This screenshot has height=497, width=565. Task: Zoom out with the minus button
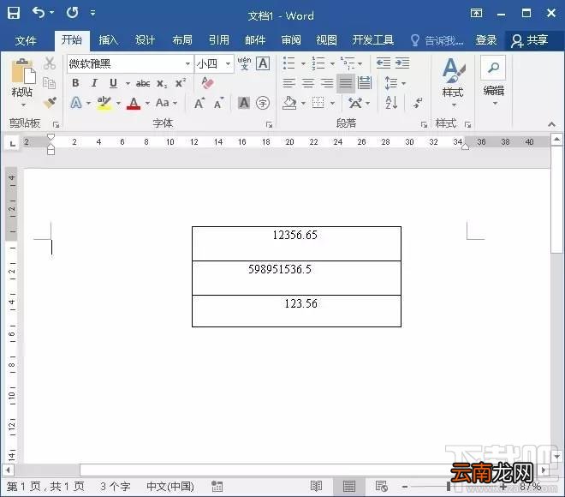405,487
